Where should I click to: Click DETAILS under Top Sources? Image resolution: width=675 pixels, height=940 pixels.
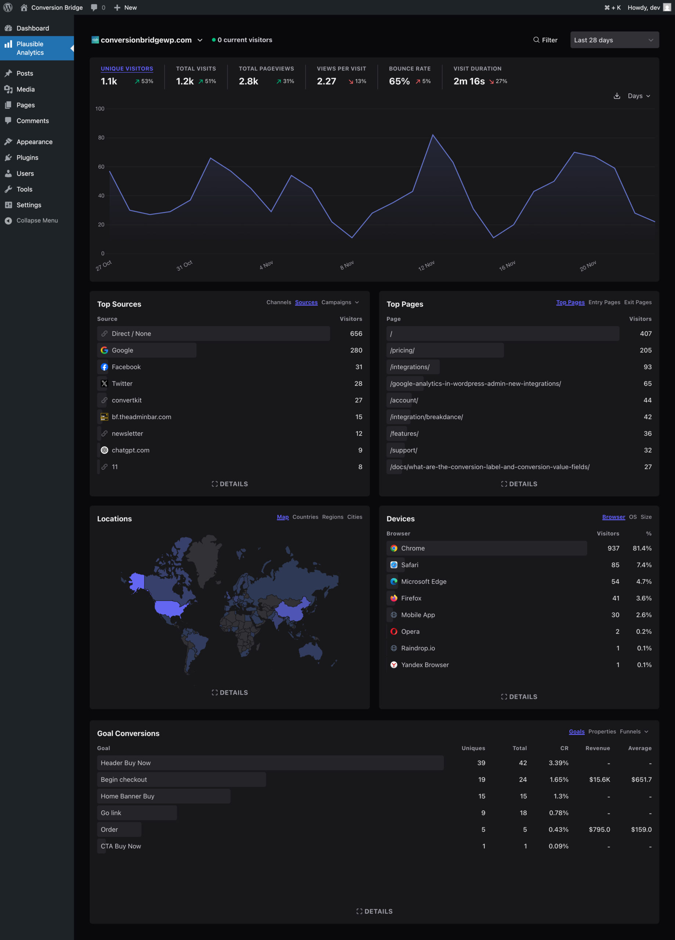click(229, 484)
